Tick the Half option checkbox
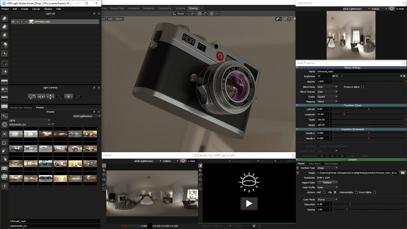407x229 pixels. [x=324, y=192]
